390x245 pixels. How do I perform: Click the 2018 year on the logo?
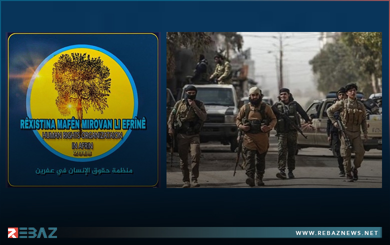click(81, 153)
